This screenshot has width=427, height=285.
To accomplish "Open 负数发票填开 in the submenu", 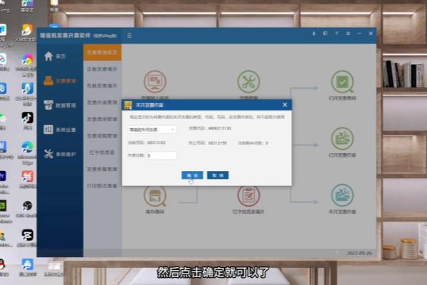I will tap(102, 86).
